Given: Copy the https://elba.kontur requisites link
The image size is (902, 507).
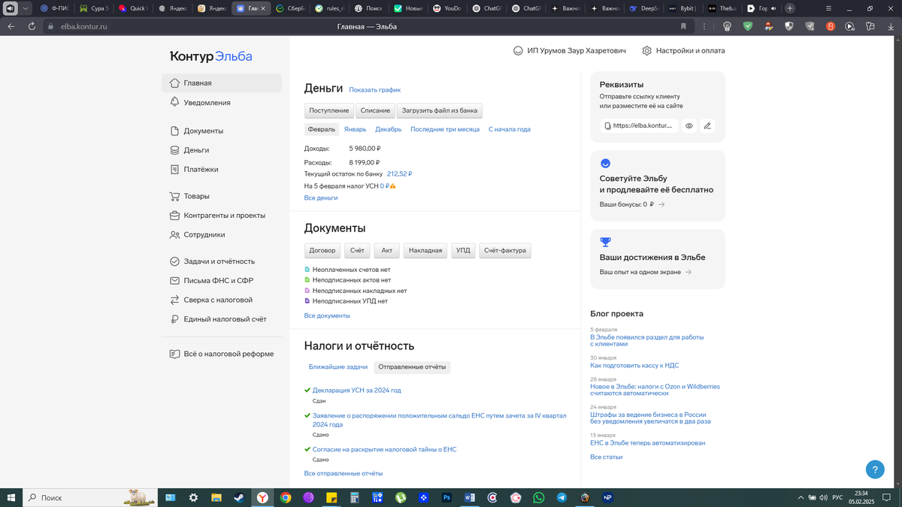Looking at the screenshot, I should (x=639, y=126).
